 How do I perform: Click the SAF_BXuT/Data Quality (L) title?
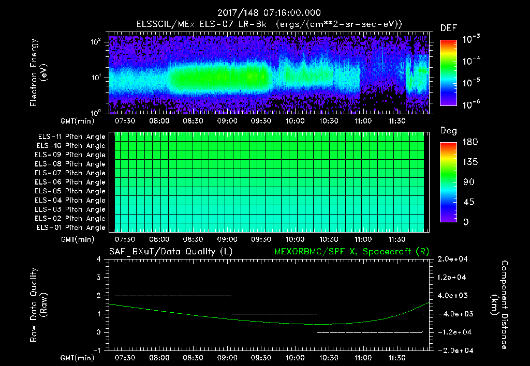pos(171,252)
